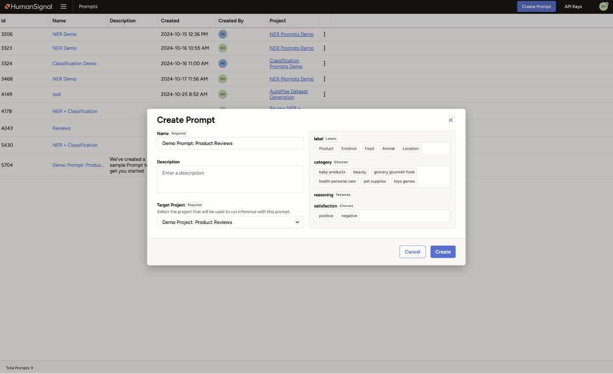This screenshot has width=613, height=374.
Task: Click the MI creator avatar on the first row
Action: click(222, 34)
